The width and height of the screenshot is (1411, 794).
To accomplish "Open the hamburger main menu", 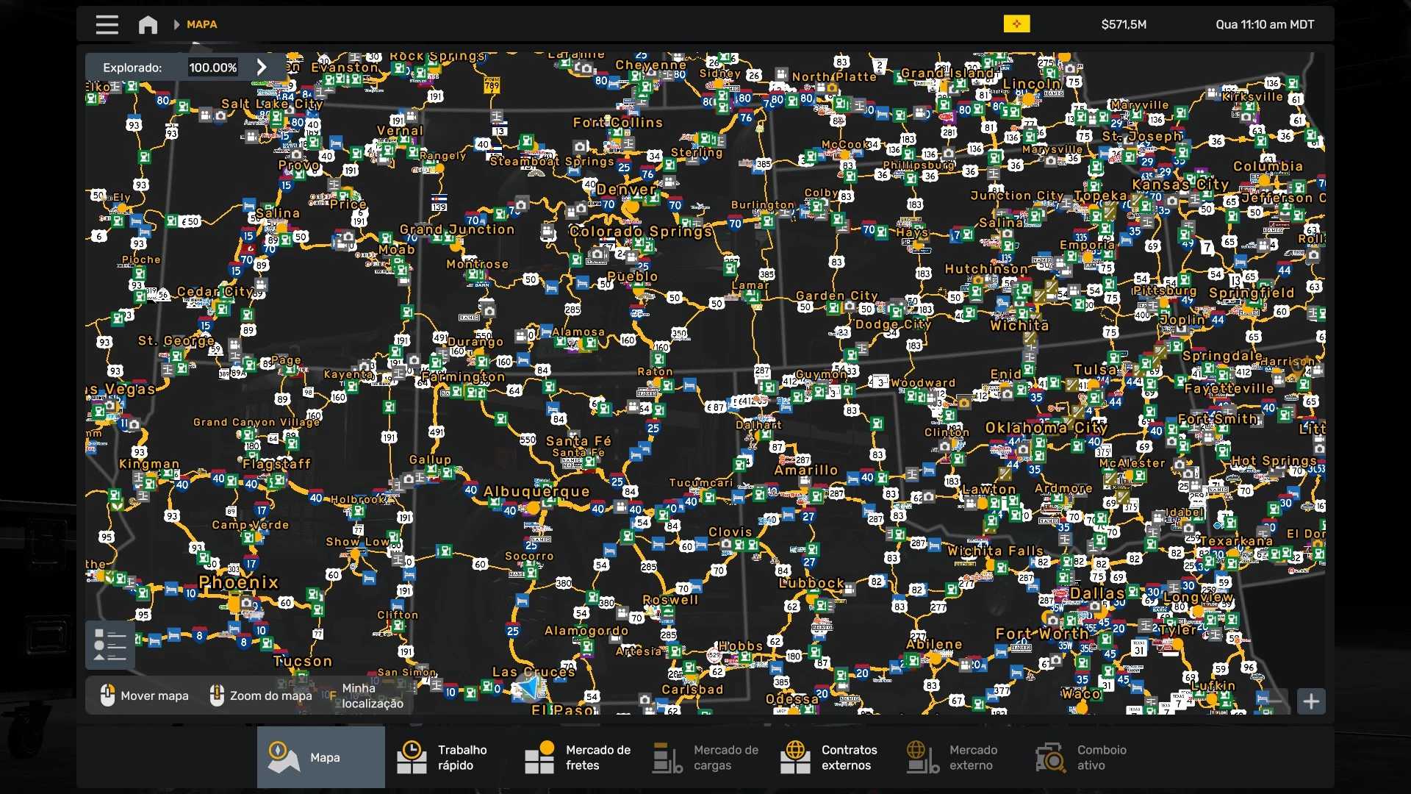I will pos(107,24).
